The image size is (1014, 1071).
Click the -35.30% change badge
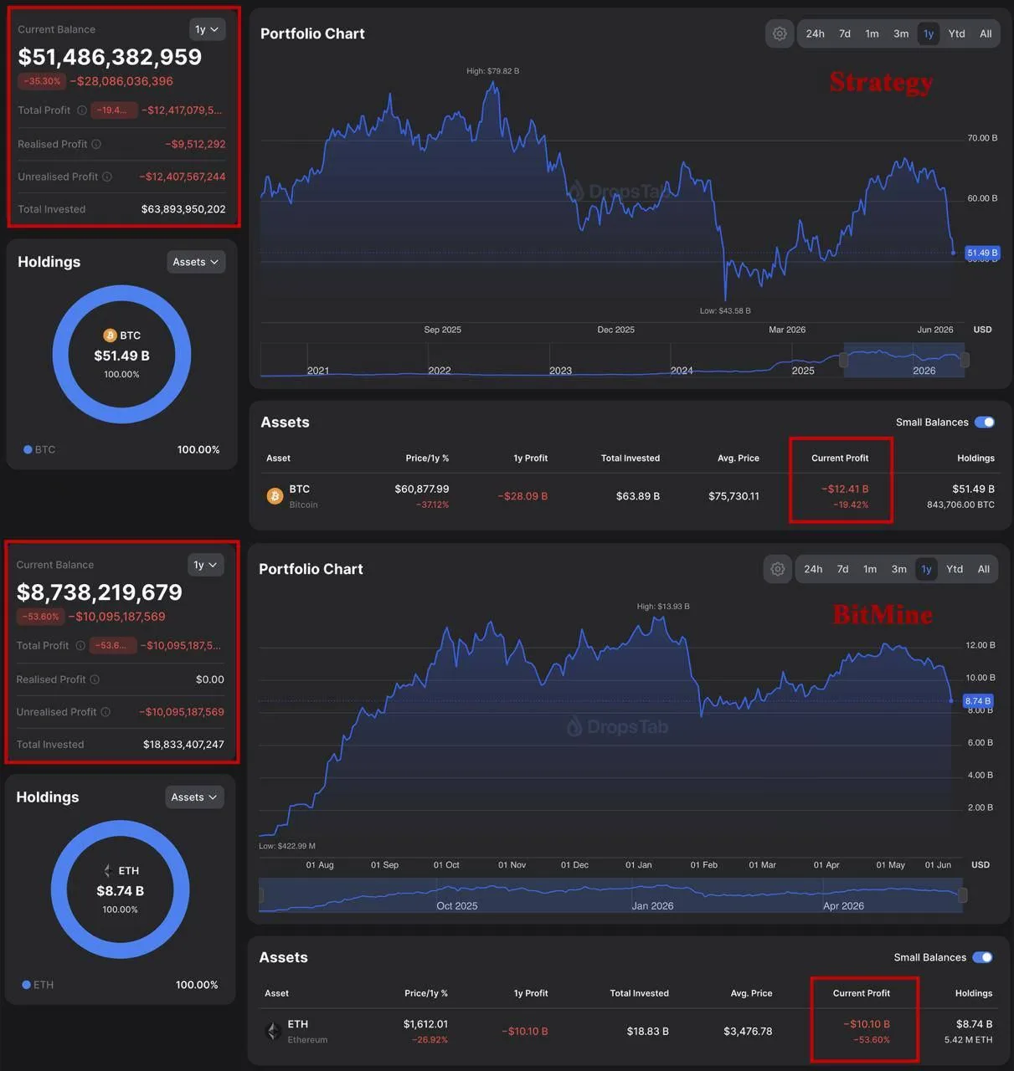tap(42, 81)
